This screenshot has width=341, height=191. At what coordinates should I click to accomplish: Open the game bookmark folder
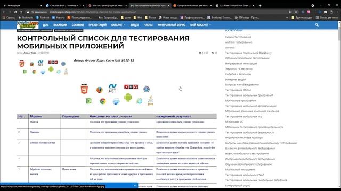pos(126,18)
